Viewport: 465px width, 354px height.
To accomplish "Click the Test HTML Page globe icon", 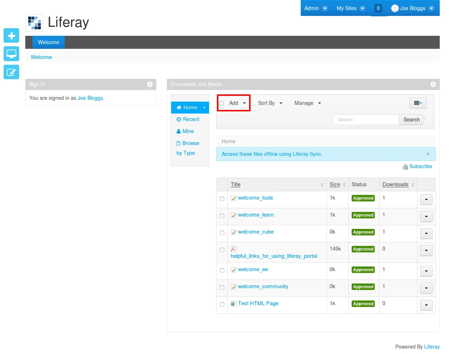I will click(x=234, y=304).
